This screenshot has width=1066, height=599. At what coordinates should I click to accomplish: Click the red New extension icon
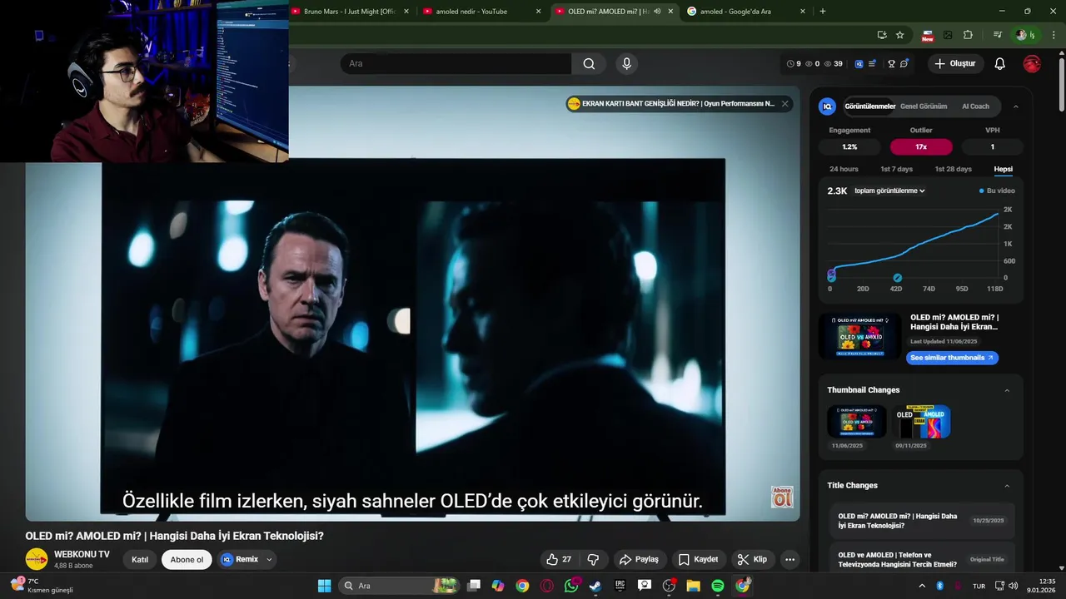[927, 36]
